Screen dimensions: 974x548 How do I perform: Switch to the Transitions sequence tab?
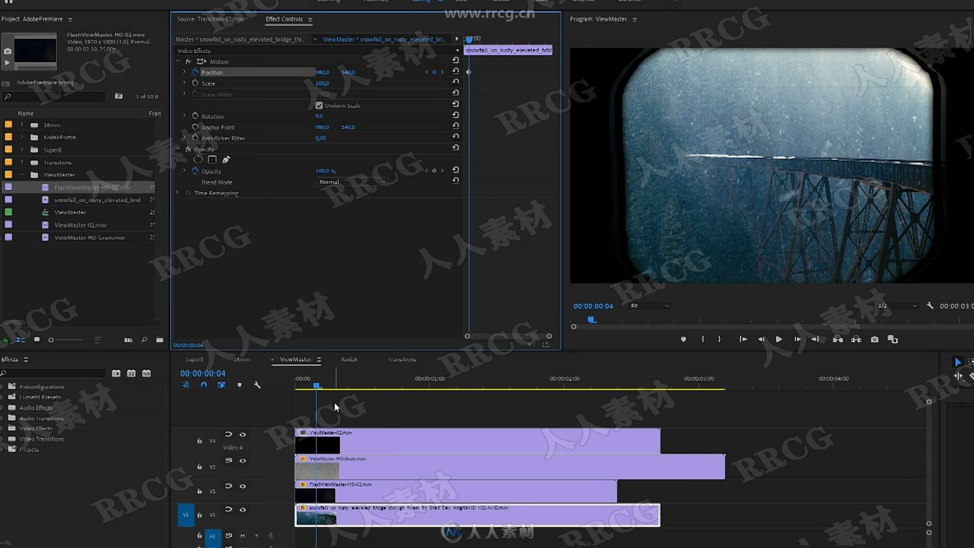pos(402,359)
